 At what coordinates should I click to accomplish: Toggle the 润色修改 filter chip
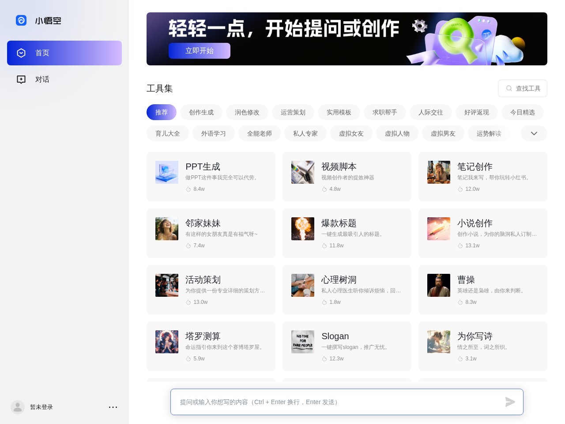(x=247, y=112)
